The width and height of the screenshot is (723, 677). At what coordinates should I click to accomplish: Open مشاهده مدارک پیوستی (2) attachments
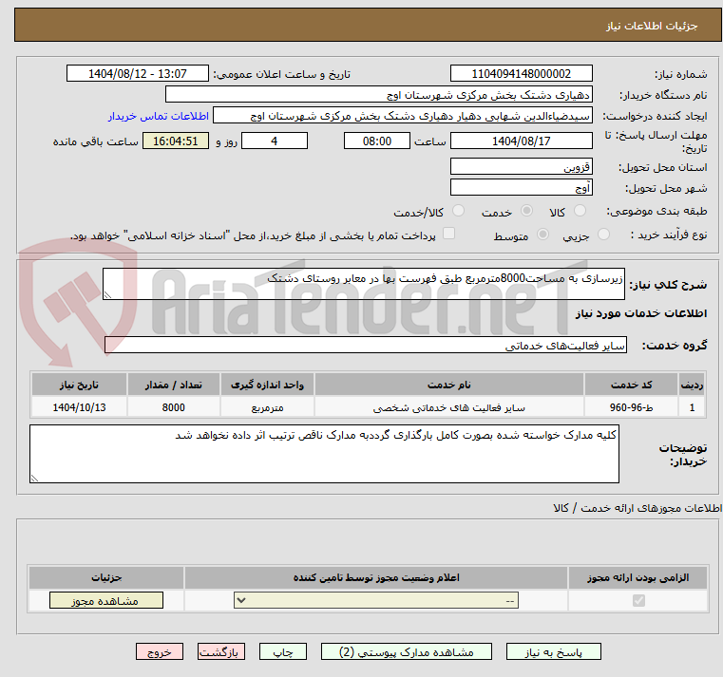pyautogui.click(x=407, y=652)
